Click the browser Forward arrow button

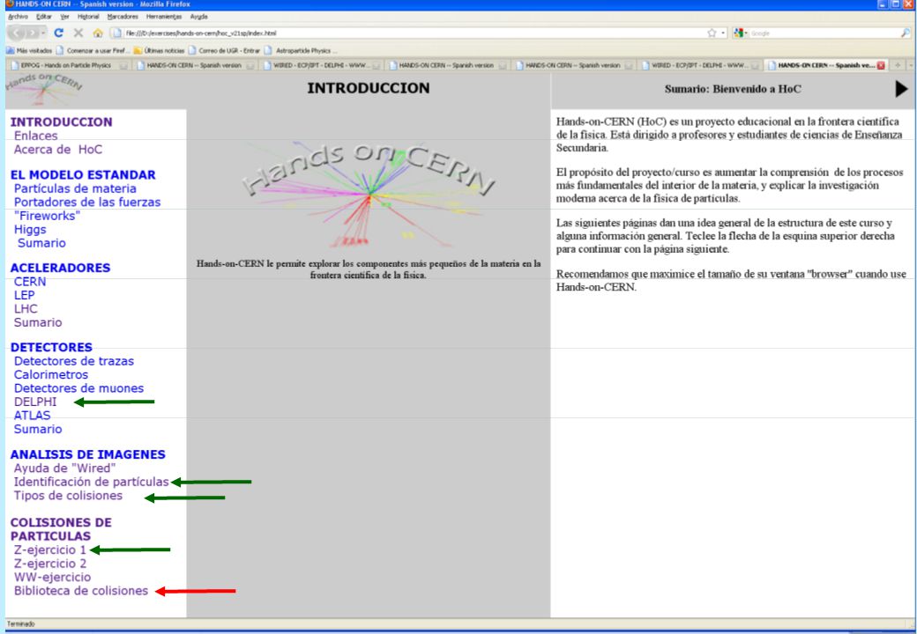click(33, 33)
